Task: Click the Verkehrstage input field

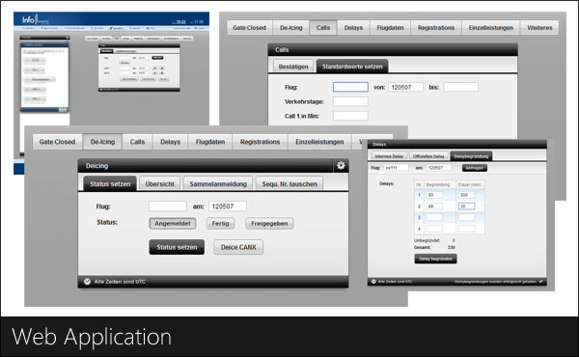Action: [x=350, y=101]
